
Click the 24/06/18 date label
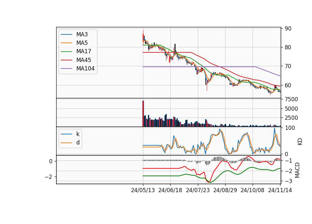coord(170,191)
